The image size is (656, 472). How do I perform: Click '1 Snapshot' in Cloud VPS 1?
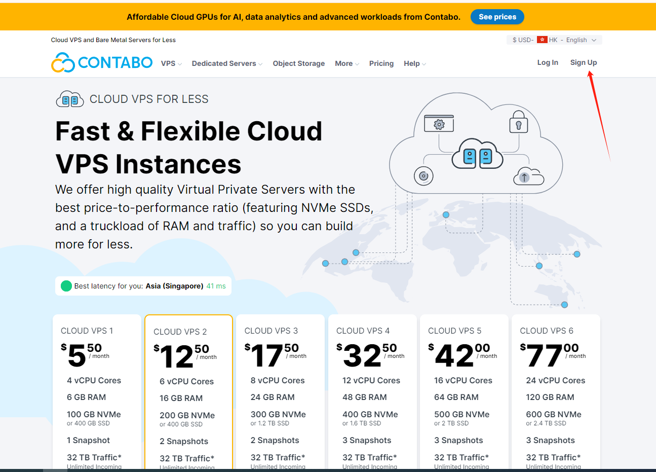pyautogui.click(x=88, y=440)
